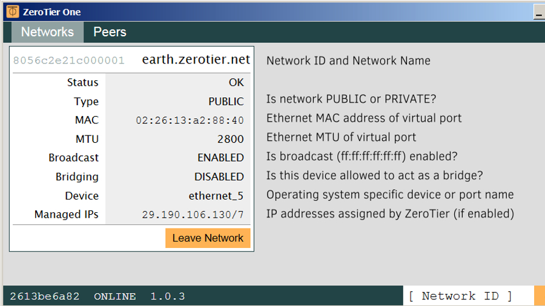Click the Network ID input field
Screen dimensions: 545x306
pyautogui.click(x=468, y=296)
